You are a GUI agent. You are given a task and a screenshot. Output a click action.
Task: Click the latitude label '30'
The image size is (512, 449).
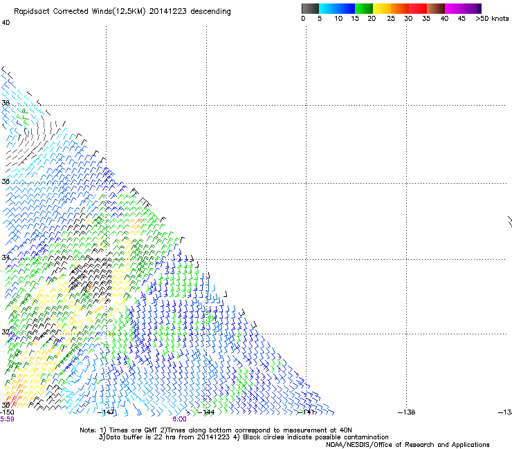tap(6, 405)
